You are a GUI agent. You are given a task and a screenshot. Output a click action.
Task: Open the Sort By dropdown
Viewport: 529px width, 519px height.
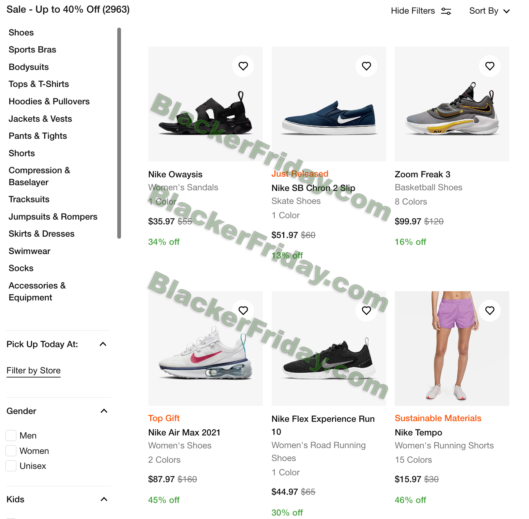pyautogui.click(x=489, y=11)
